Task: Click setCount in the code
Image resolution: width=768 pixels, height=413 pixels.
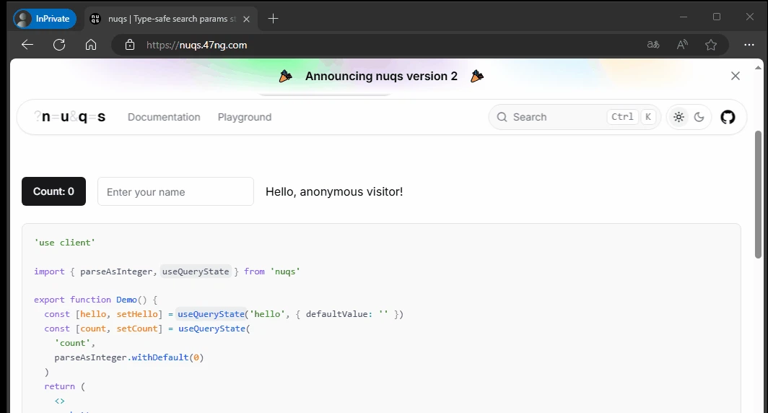Action: tap(137, 329)
